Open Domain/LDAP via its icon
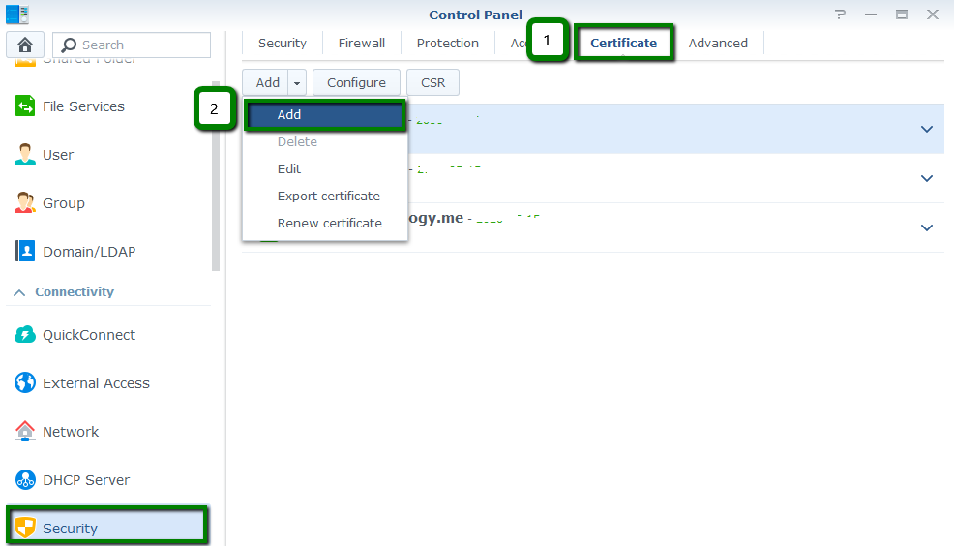 pos(25,252)
